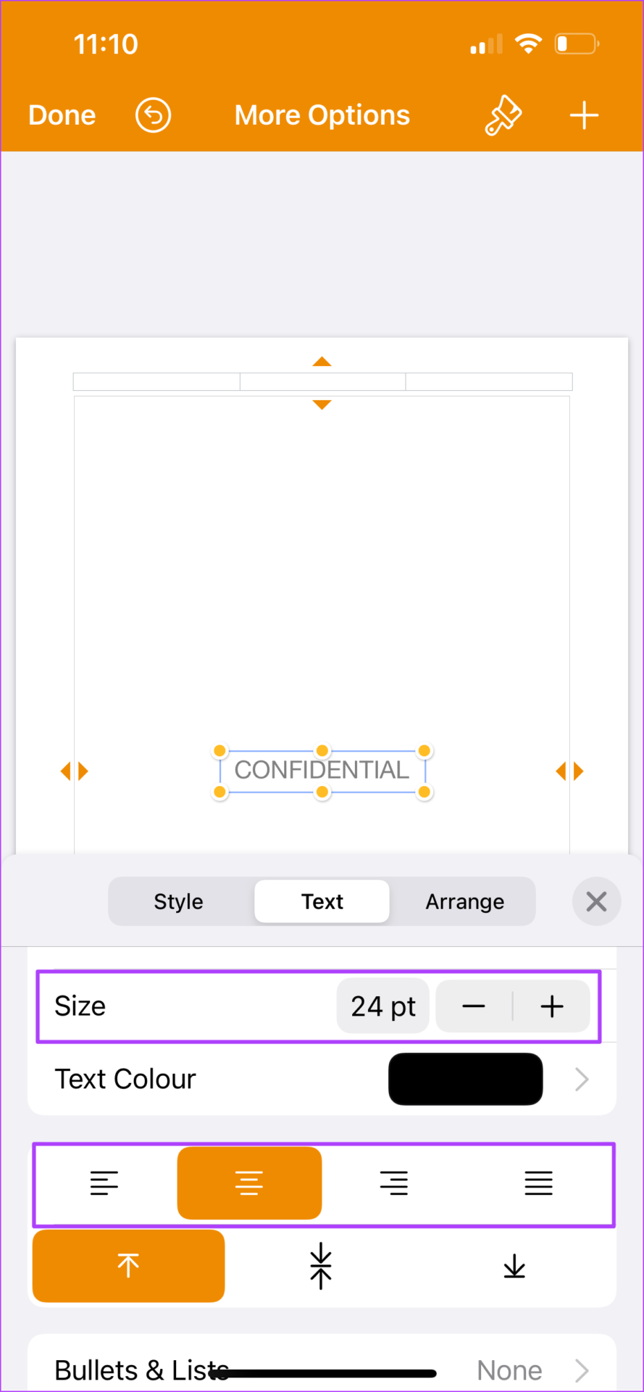644x1392 pixels.
Task: Apply justified text alignment
Action: click(x=539, y=1183)
